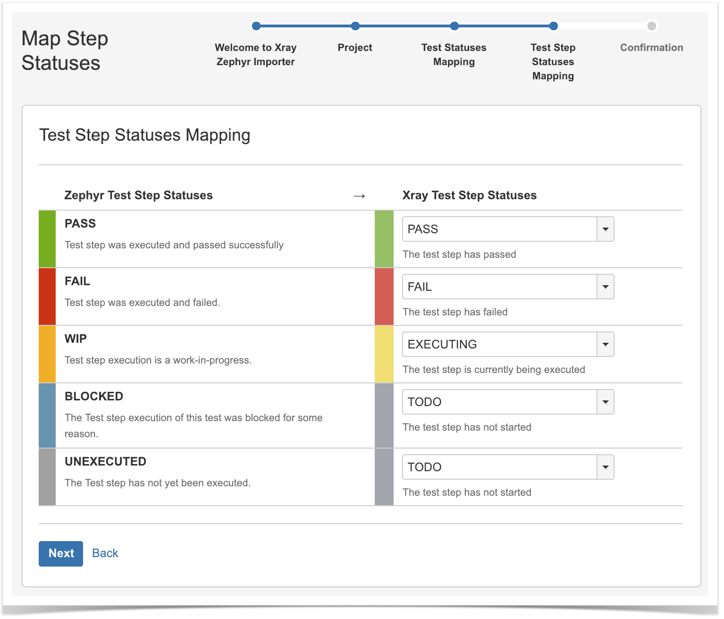Click the BLOCKED description about 'blocked for some reason'
This screenshot has height=619, width=724.
(x=194, y=426)
